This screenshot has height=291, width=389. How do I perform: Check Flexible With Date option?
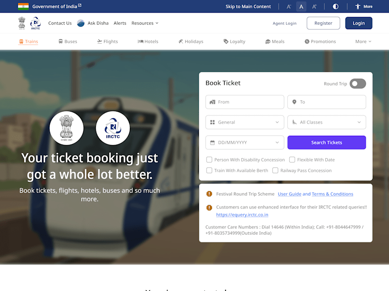(x=292, y=160)
